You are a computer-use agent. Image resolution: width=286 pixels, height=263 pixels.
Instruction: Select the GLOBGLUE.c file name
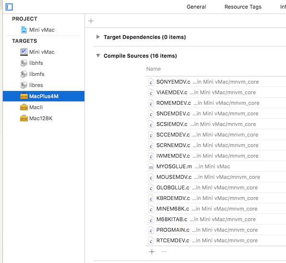[x=173, y=188]
